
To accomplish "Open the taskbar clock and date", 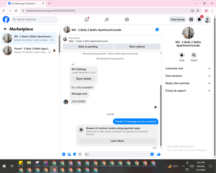I will pos(201,166).
